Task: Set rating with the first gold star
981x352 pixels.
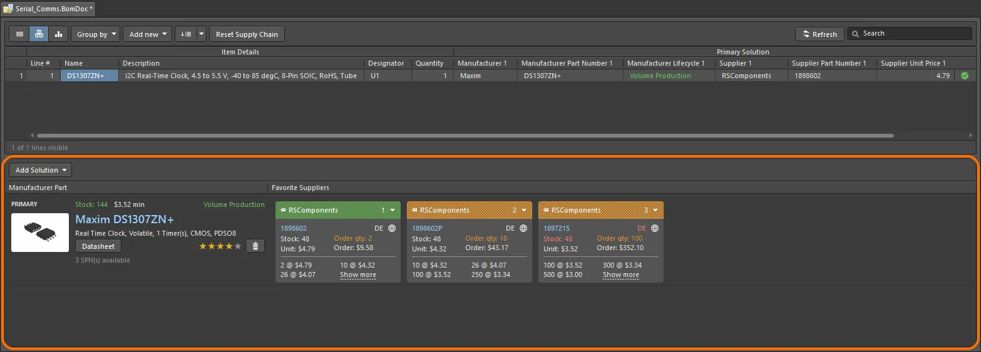Action: (x=203, y=246)
